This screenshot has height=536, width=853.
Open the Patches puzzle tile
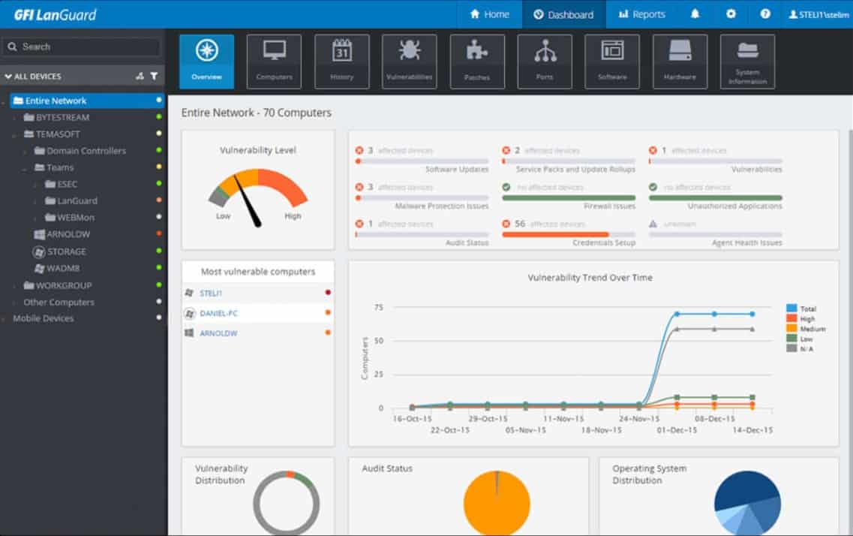[477, 62]
